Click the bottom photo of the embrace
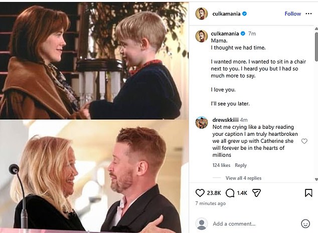This screenshot has width=318, height=233. (x=94, y=176)
